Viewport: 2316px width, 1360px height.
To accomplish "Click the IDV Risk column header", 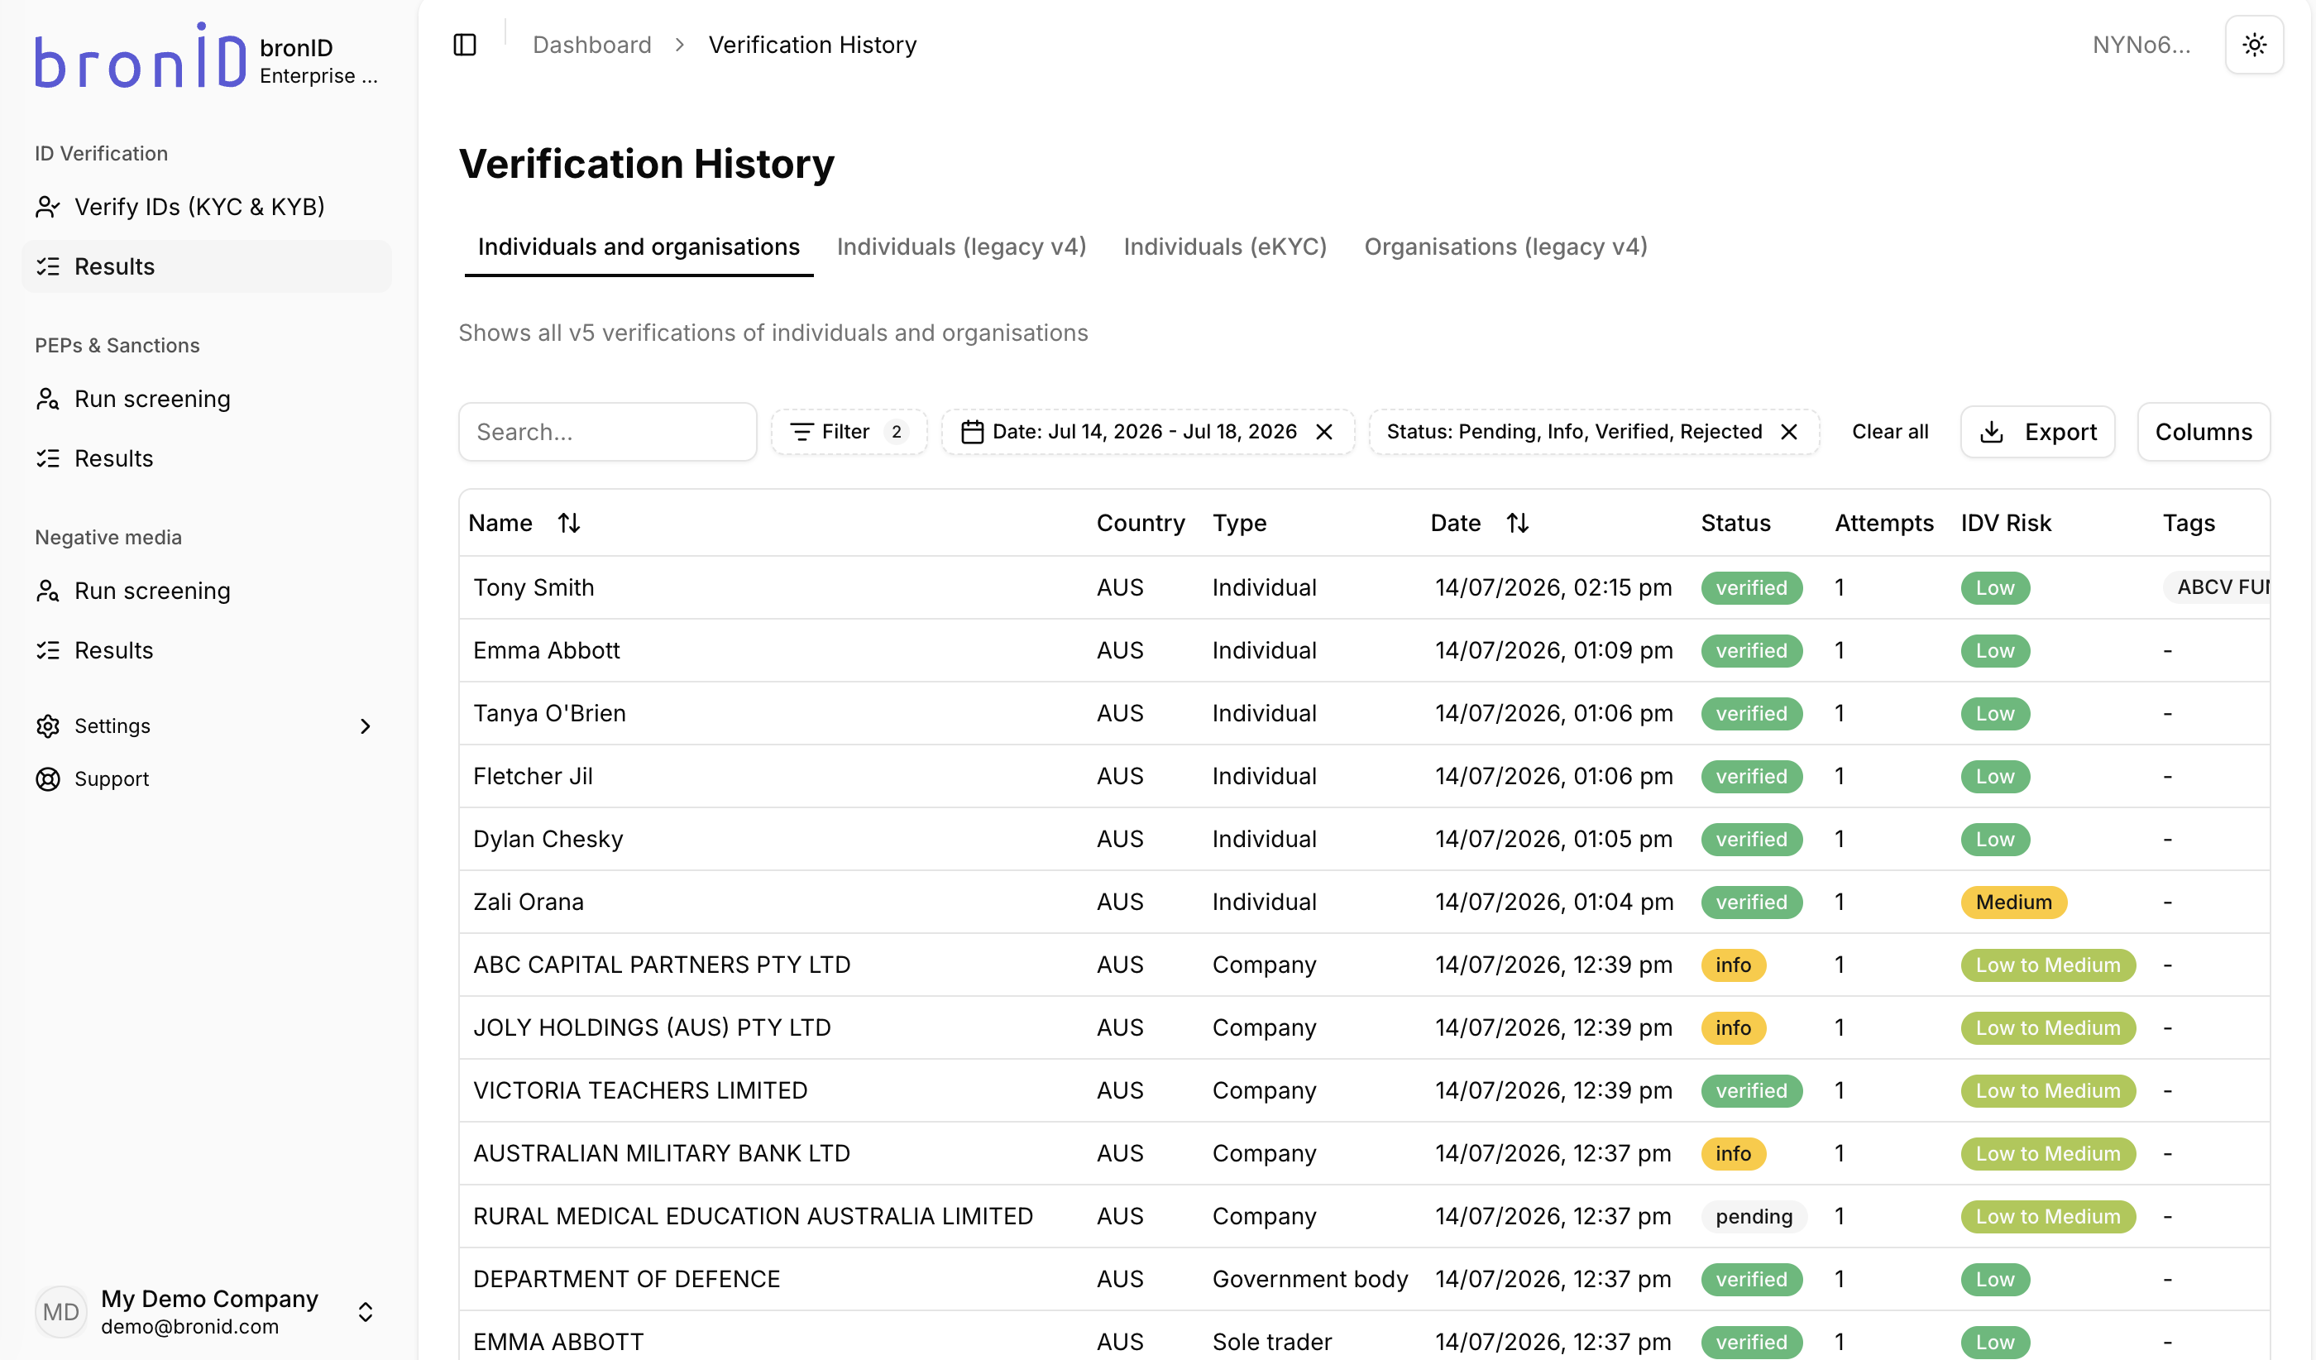I will [2005, 523].
